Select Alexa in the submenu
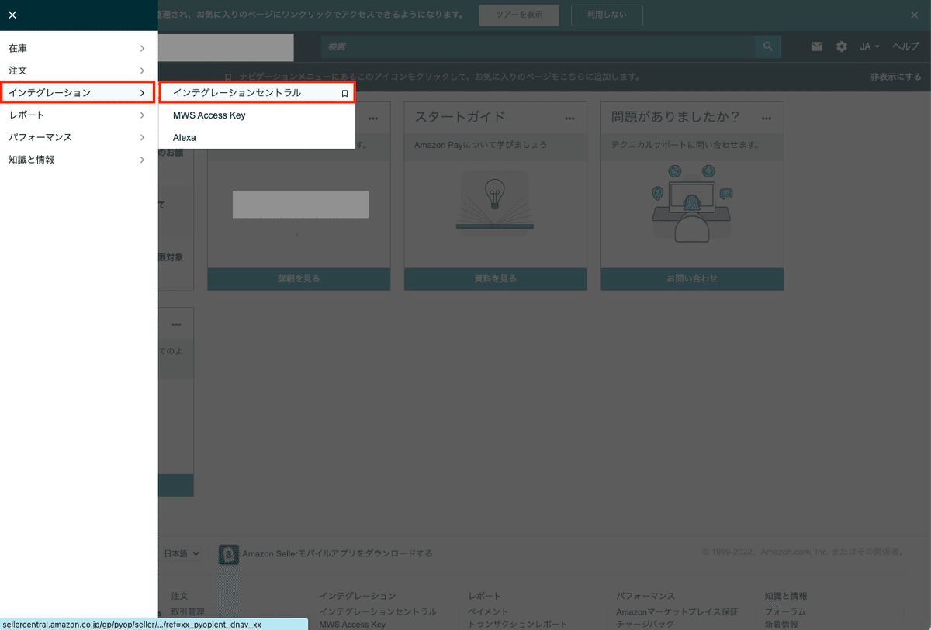 185,137
